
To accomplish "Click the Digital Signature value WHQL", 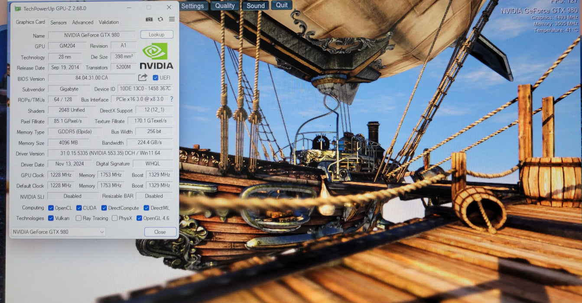I will click(153, 164).
